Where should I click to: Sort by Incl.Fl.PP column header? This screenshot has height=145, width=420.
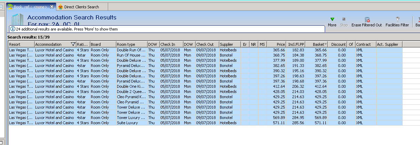click(x=296, y=44)
